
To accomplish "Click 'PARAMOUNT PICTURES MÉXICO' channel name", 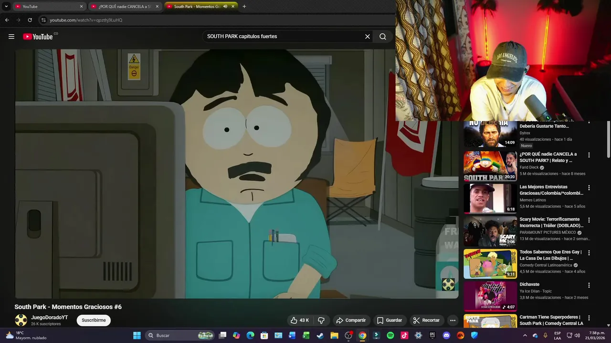I will pyautogui.click(x=548, y=232).
